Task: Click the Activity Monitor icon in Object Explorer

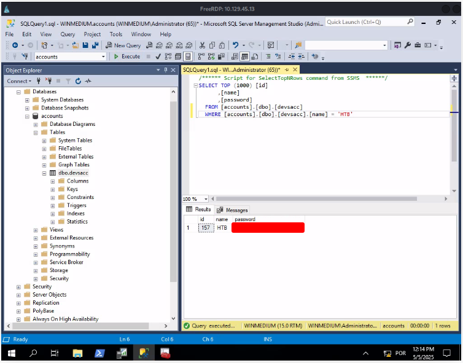Action: click(x=88, y=81)
